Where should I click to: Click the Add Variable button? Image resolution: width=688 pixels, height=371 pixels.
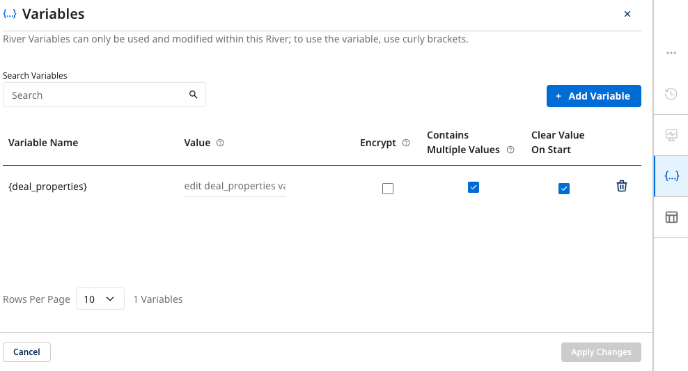[x=593, y=96]
